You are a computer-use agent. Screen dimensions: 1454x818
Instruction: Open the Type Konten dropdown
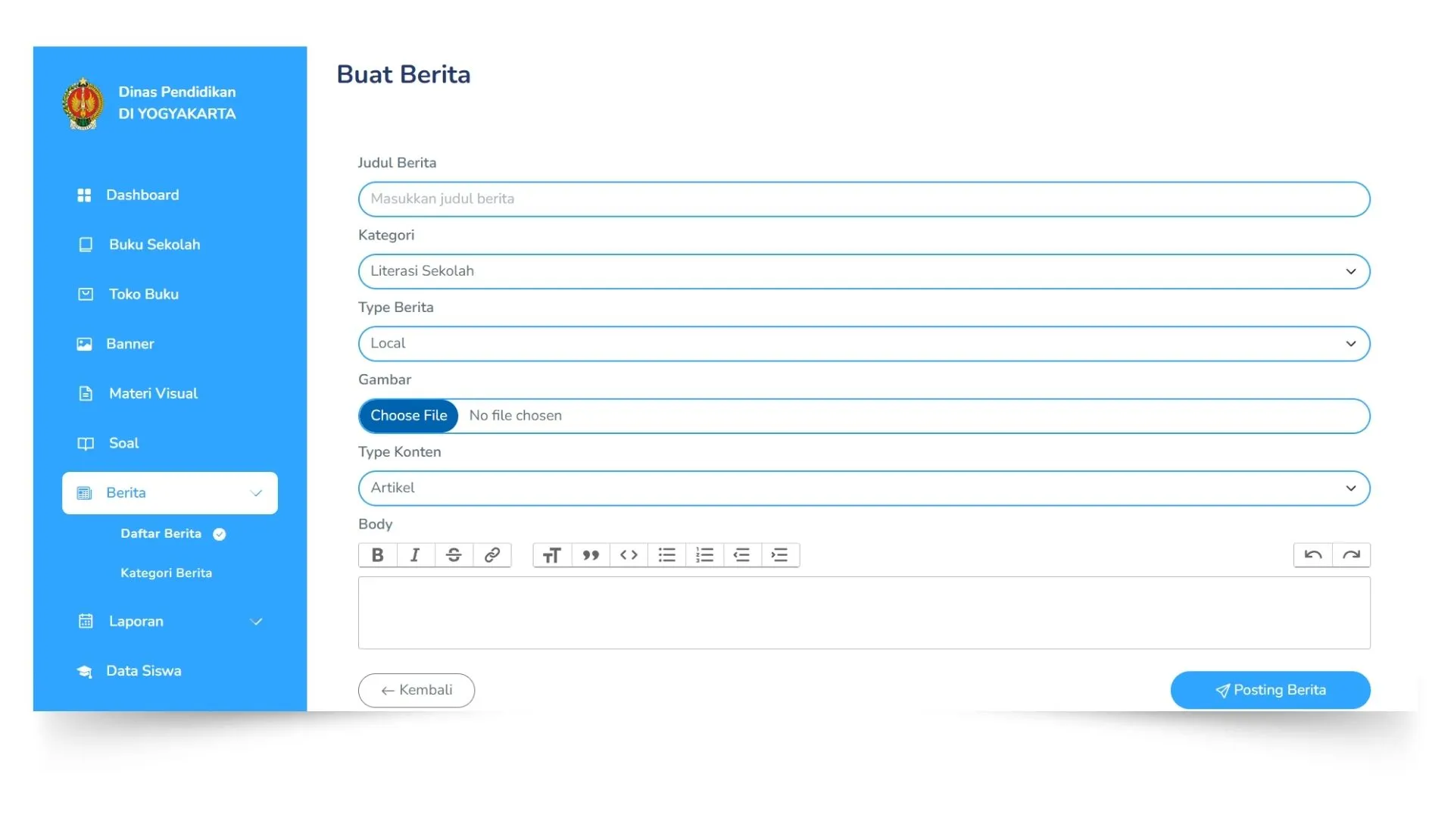point(863,489)
